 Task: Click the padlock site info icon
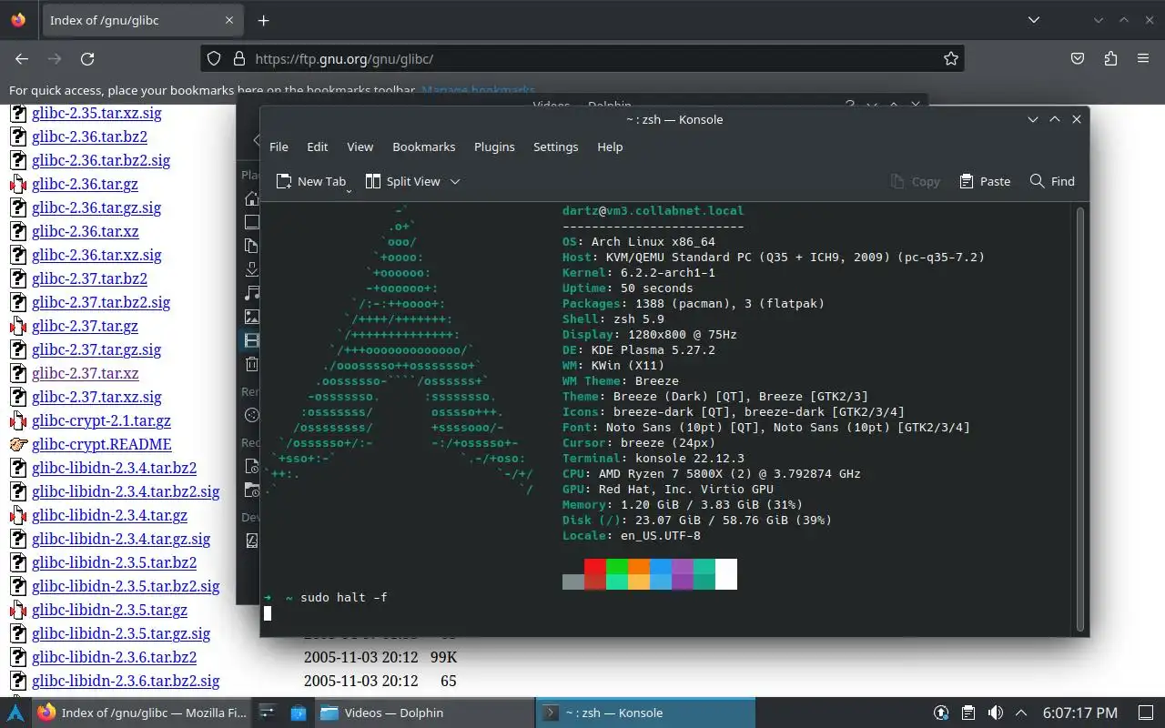point(238,58)
